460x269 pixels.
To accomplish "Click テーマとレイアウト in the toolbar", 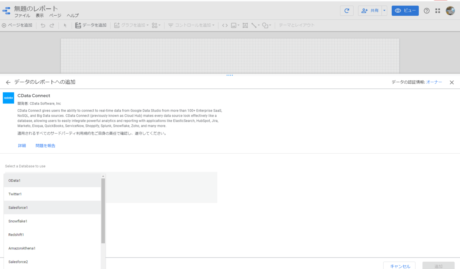I will coord(297,25).
